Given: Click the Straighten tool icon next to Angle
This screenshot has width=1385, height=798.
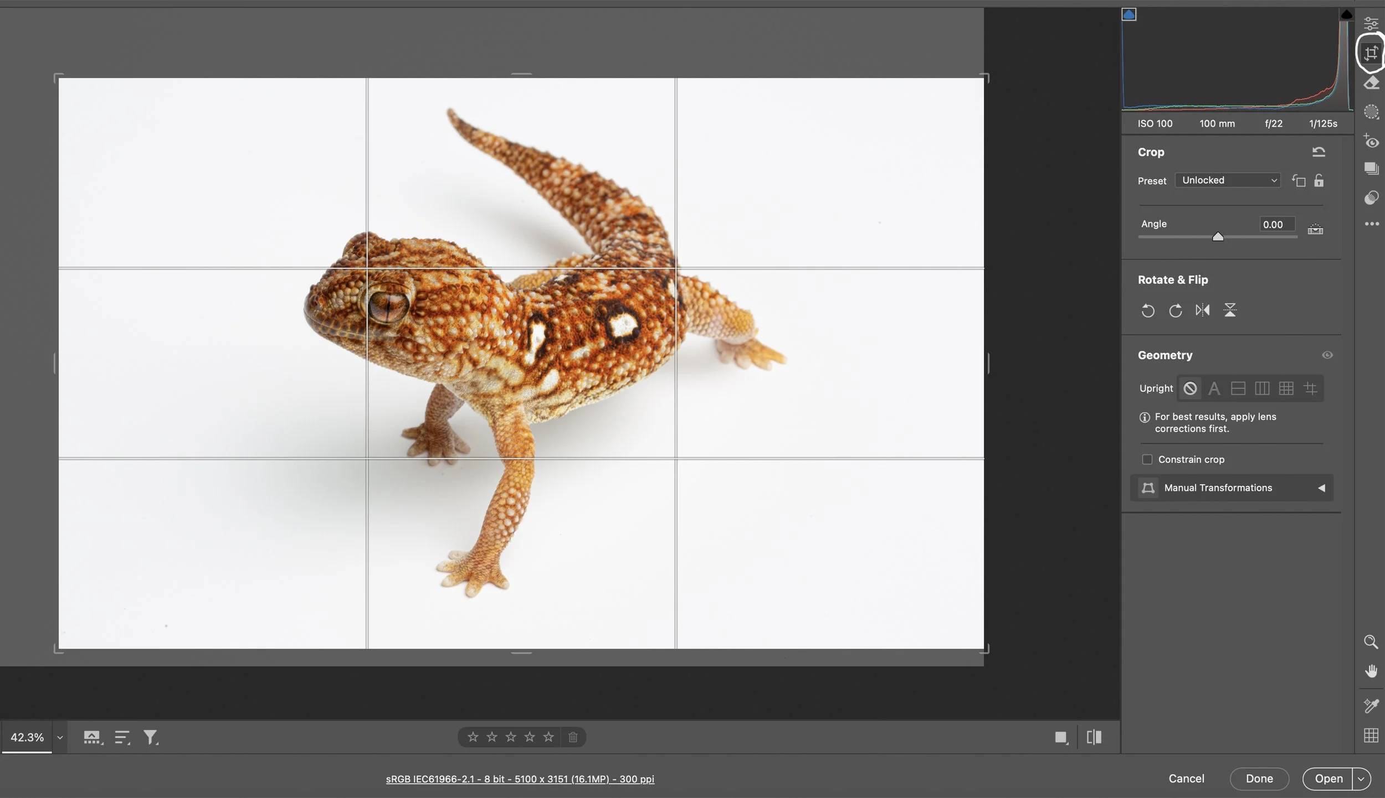Looking at the screenshot, I should [1315, 229].
